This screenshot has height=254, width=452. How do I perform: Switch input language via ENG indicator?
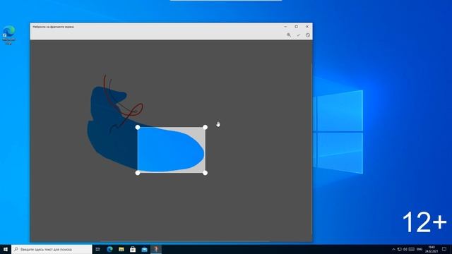[420, 249]
